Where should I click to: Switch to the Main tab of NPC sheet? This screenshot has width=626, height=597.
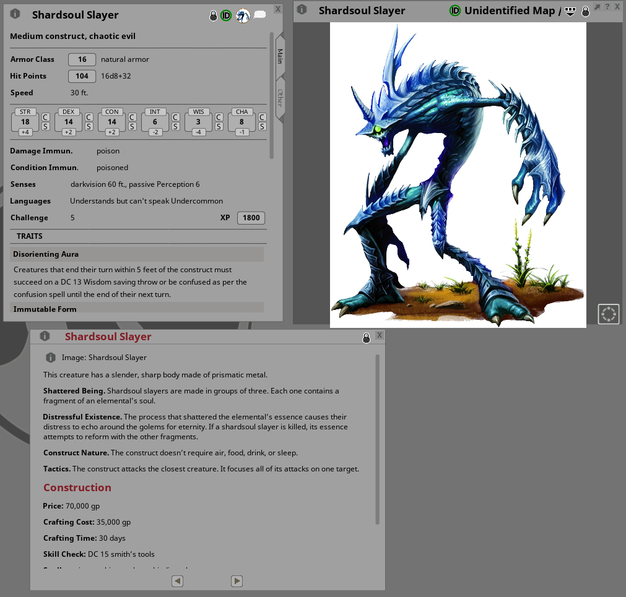pyautogui.click(x=280, y=56)
